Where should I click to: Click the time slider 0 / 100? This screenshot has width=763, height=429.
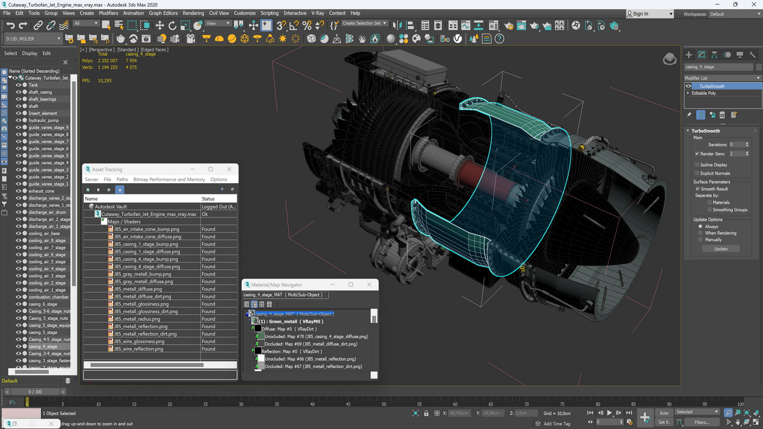click(x=35, y=392)
